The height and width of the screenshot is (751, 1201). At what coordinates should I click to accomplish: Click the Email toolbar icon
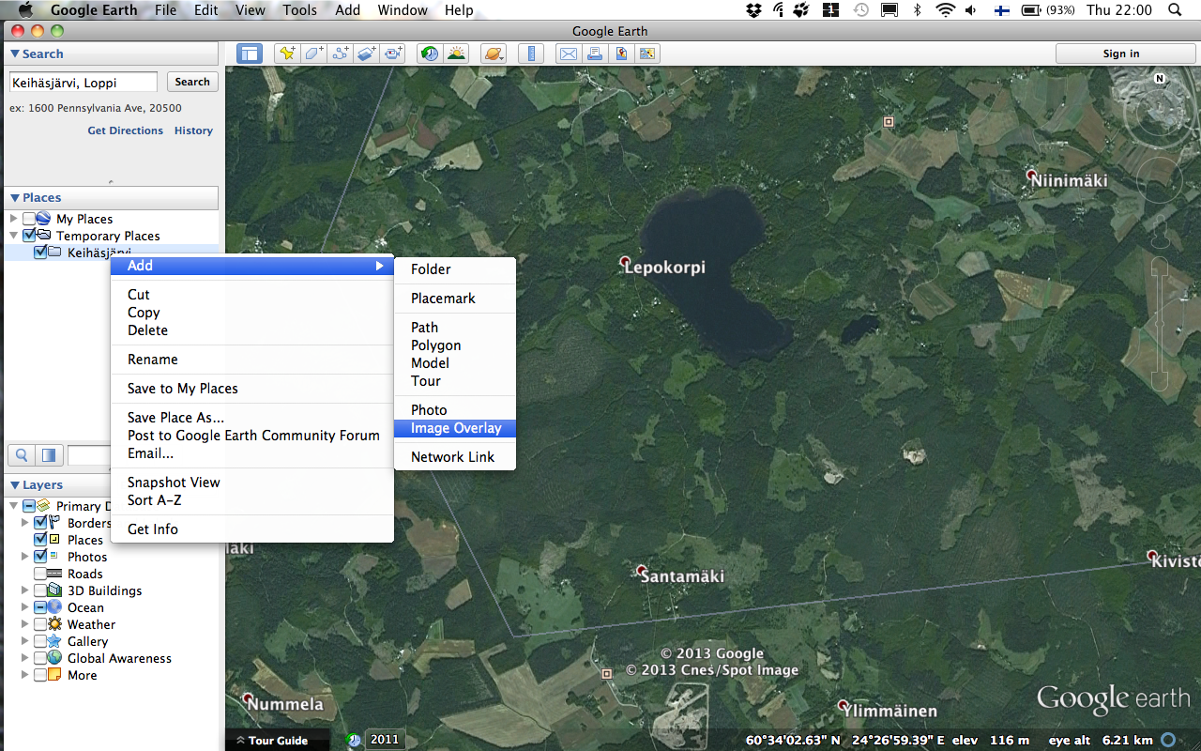pyautogui.click(x=569, y=54)
